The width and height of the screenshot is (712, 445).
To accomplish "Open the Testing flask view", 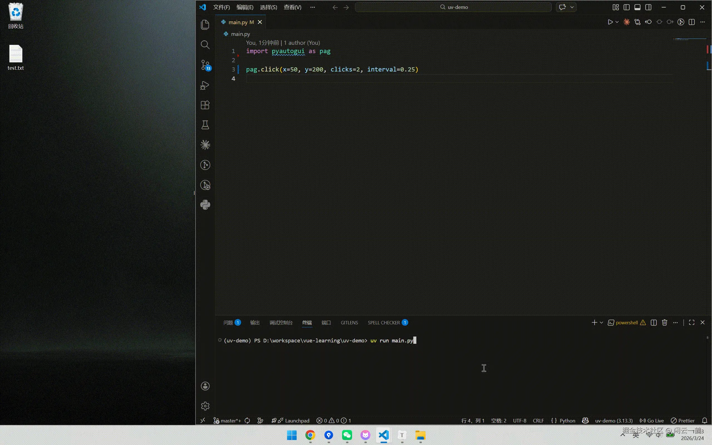I will pyautogui.click(x=205, y=125).
